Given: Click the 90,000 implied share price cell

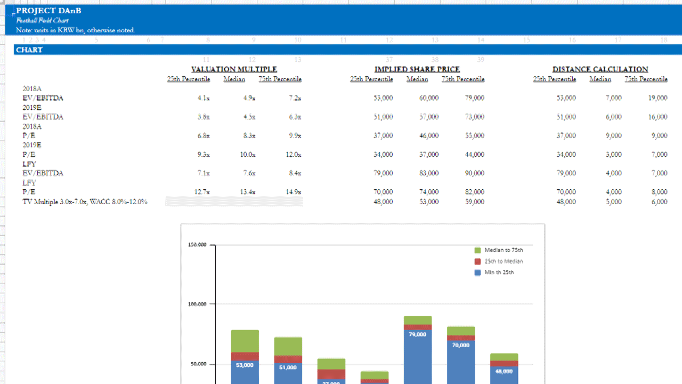Looking at the screenshot, I should [475, 173].
